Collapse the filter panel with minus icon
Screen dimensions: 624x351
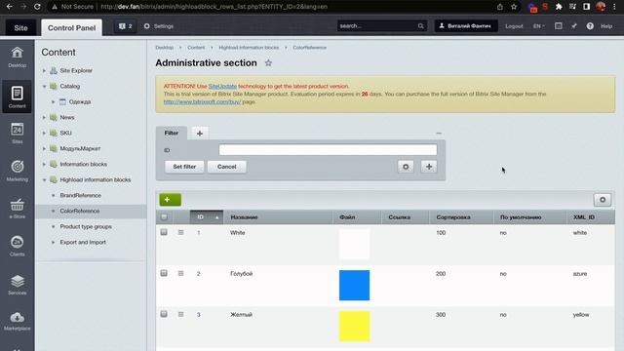[439, 134]
